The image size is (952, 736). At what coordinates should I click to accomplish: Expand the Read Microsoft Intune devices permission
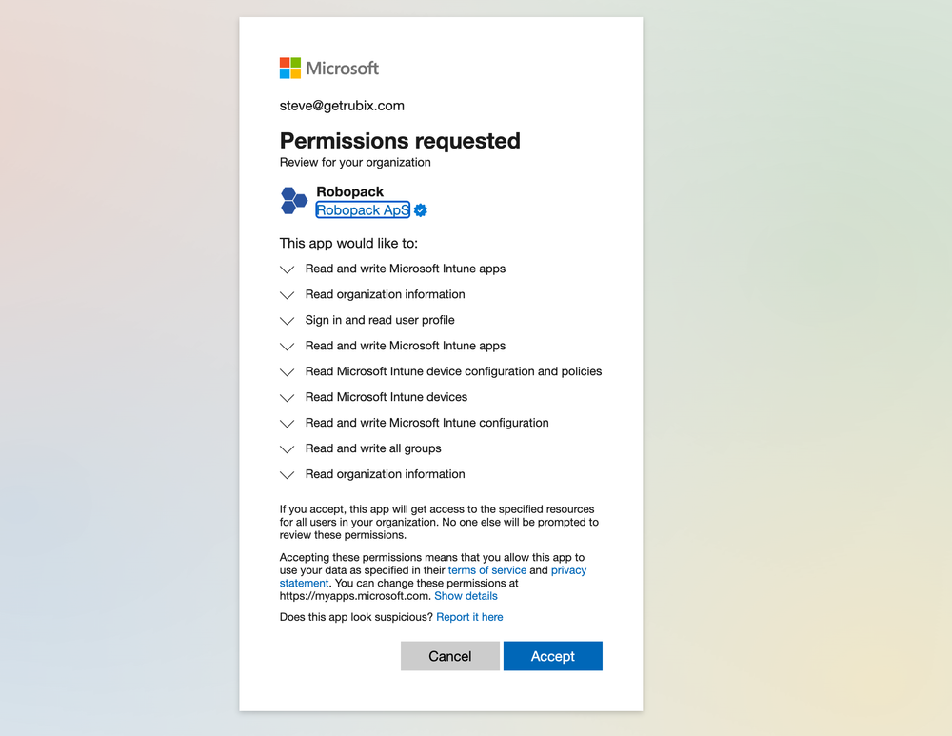click(x=287, y=398)
